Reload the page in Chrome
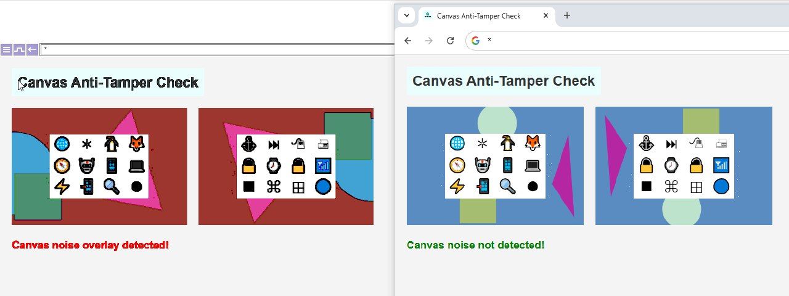Image resolution: width=789 pixels, height=296 pixels. click(451, 41)
